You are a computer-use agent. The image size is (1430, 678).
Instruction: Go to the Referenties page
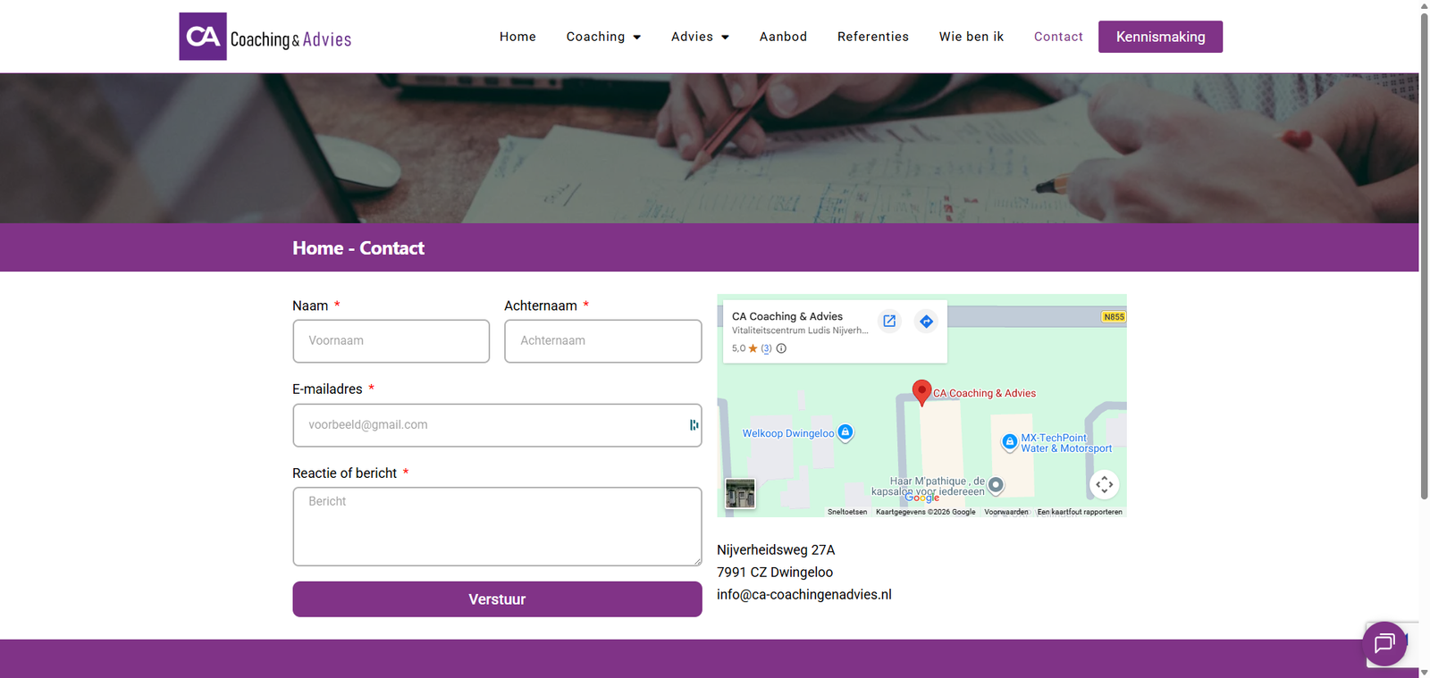873,37
